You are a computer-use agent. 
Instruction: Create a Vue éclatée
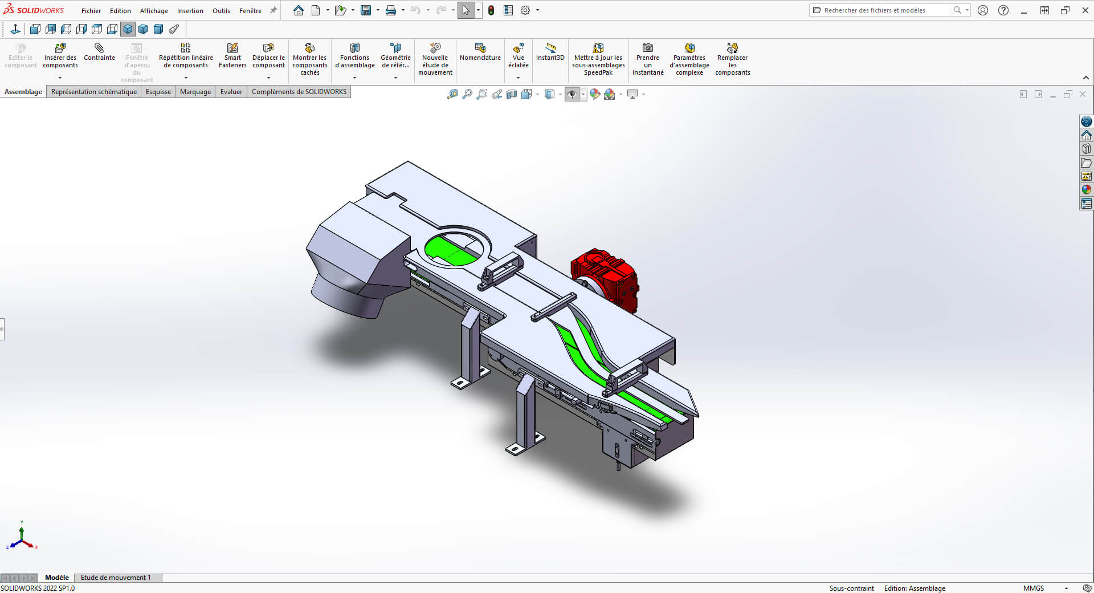coord(519,55)
